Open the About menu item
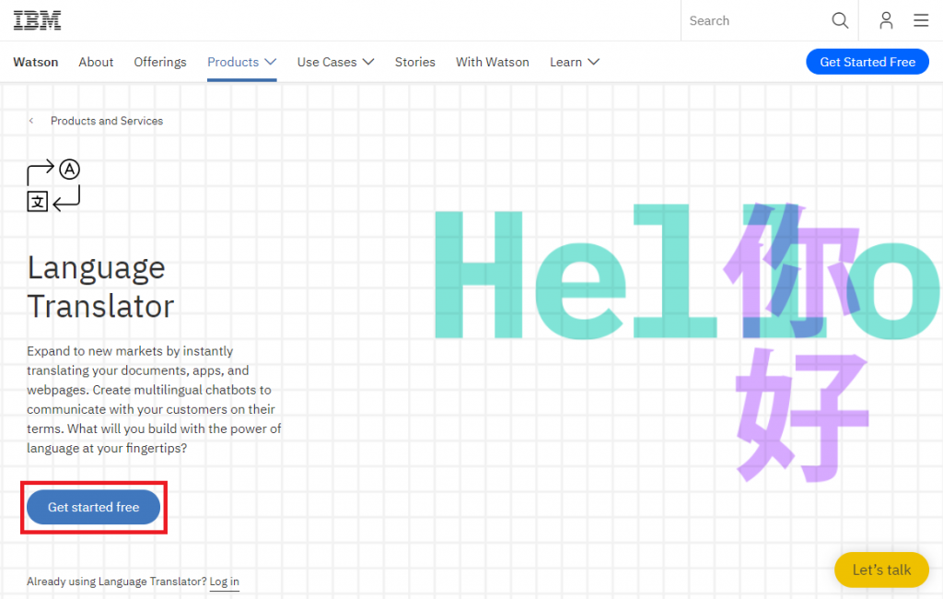The width and height of the screenshot is (943, 599). click(x=96, y=62)
